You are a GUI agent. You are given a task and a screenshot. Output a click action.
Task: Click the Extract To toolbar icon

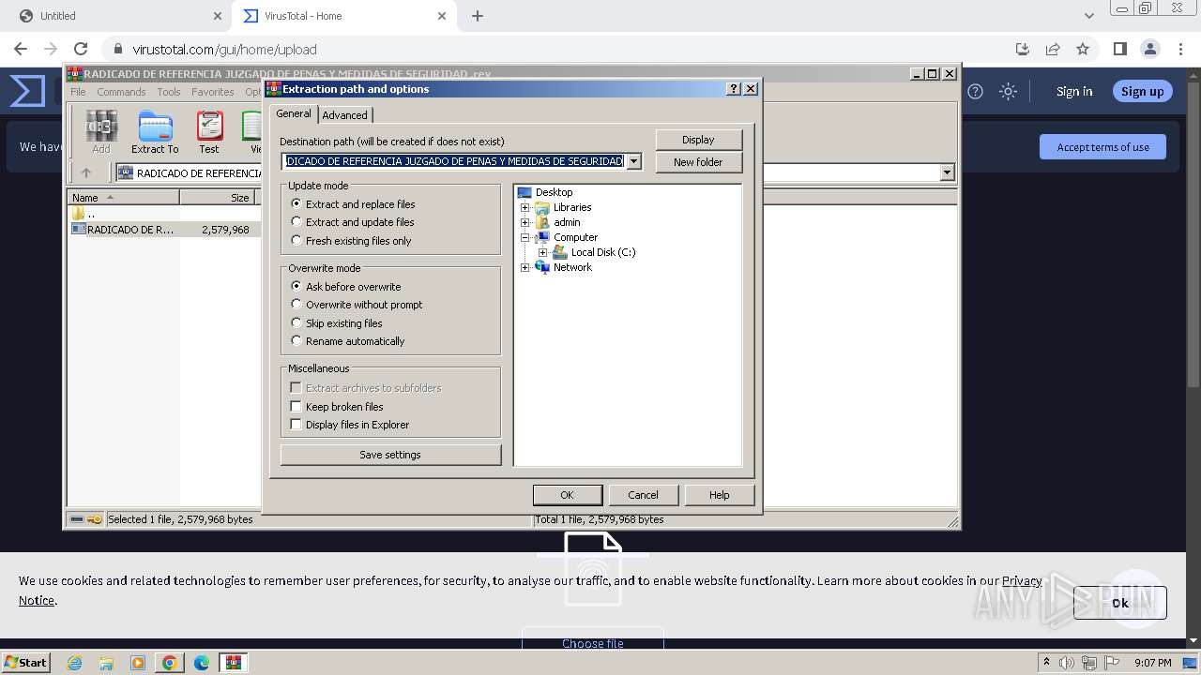[x=155, y=132]
